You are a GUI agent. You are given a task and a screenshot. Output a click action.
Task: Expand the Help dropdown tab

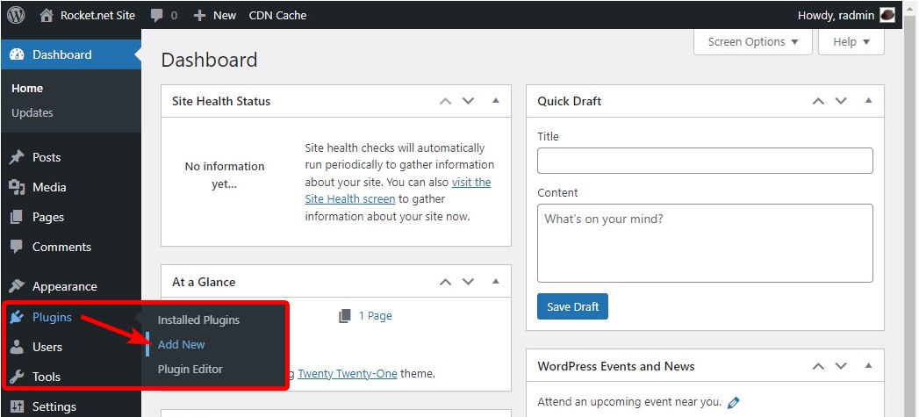[x=851, y=41]
